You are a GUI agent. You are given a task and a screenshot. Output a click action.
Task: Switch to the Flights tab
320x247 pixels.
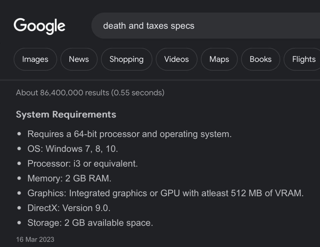302,59
